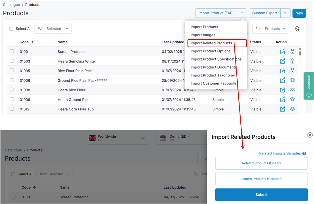Expand the Filter Products dropdown
The width and height of the screenshot is (314, 204).
[x=270, y=29]
